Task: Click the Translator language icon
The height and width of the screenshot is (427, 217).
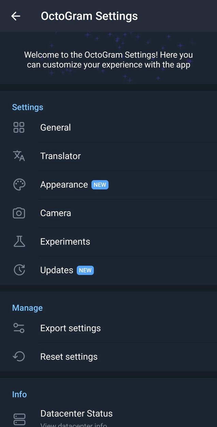Action: point(19,156)
